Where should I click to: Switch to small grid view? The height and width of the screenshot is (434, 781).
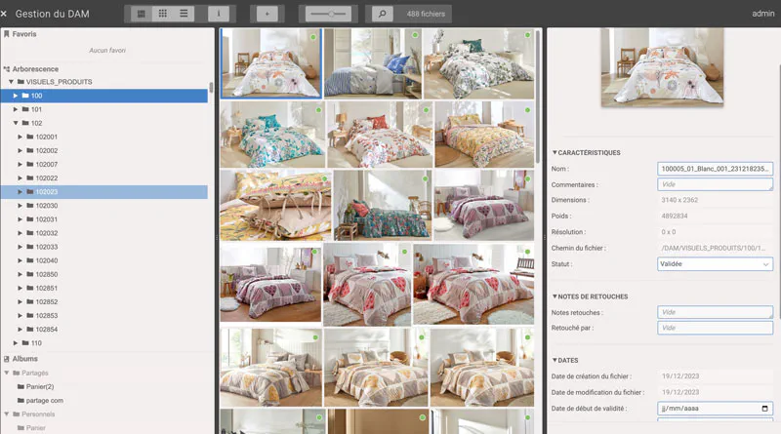[163, 14]
